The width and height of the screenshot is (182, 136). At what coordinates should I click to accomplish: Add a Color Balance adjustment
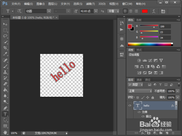point(142,67)
